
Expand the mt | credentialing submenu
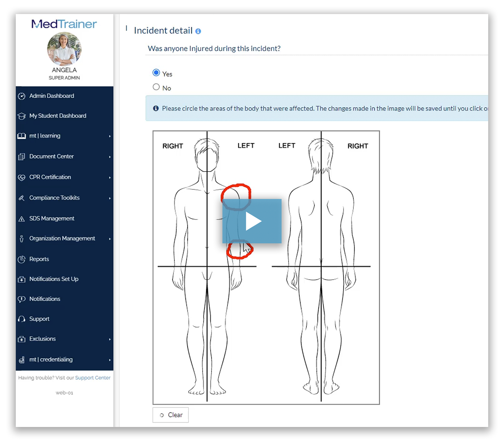tap(110, 360)
